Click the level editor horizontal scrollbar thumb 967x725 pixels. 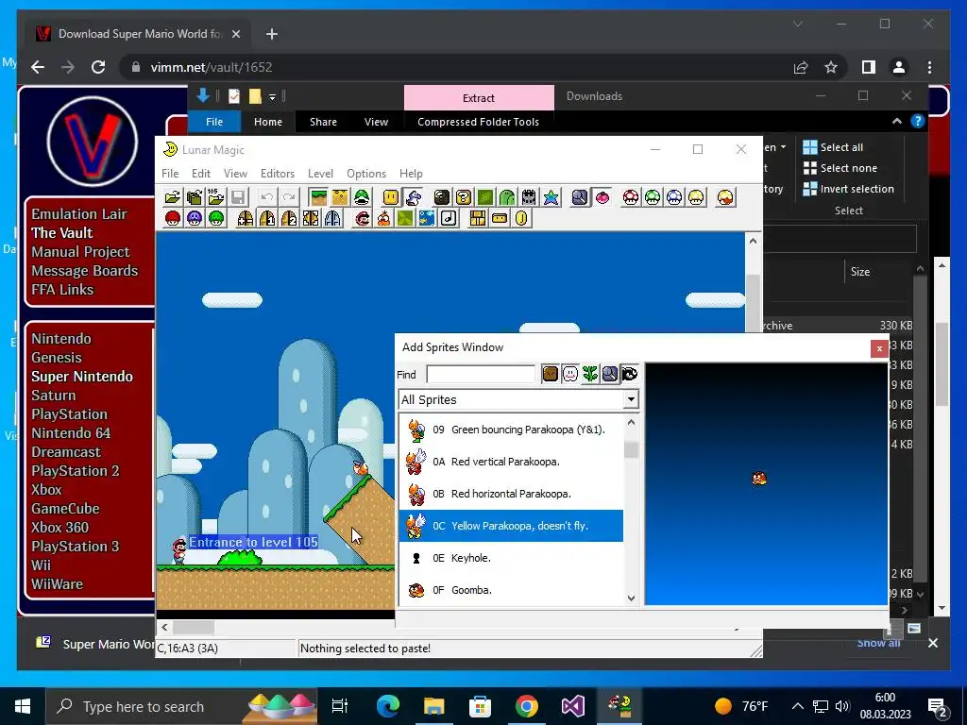[194, 628]
